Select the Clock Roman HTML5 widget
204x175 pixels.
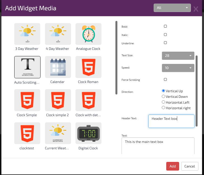pyautogui.click(x=88, y=67)
